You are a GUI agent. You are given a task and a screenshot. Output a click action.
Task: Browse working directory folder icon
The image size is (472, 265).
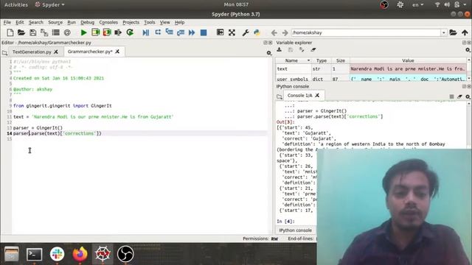tap(453, 32)
